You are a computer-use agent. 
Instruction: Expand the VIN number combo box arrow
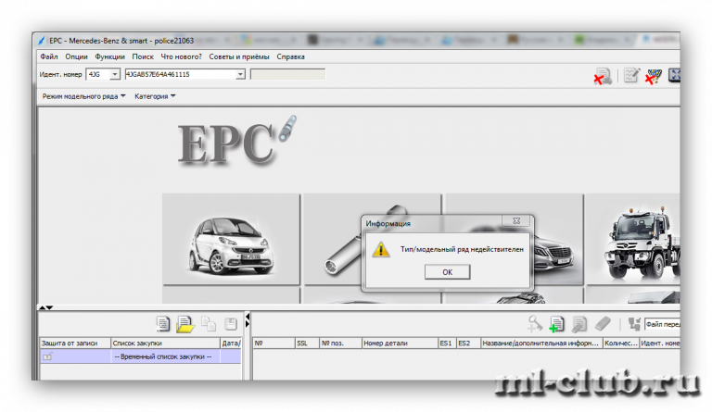click(x=240, y=74)
